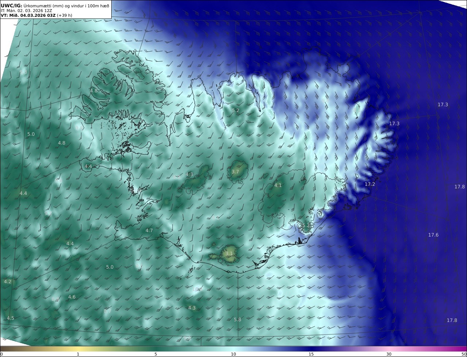Click the colorbar tick label 30

click(389, 354)
